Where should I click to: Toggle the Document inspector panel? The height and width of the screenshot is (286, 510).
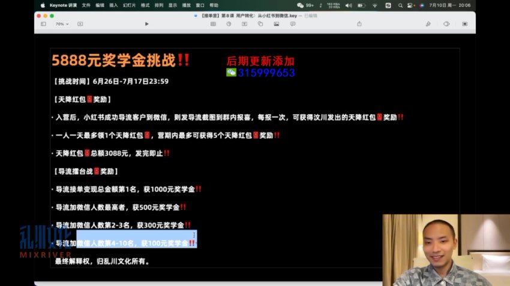click(x=464, y=24)
